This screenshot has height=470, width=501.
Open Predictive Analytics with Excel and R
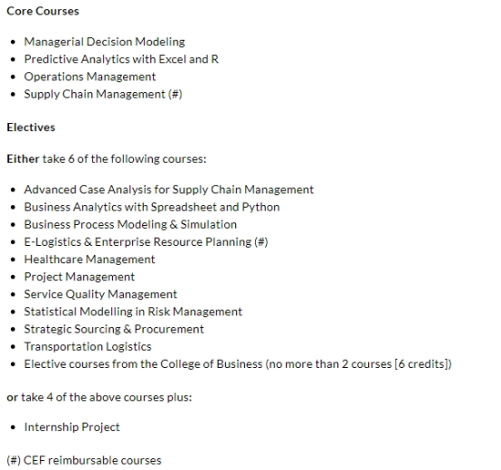coord(121,59)
